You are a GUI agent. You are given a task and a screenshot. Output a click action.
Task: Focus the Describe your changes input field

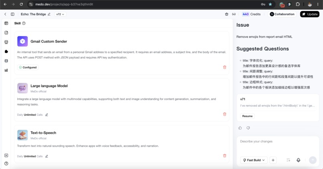pyautogui.click(x=278, y=145)
